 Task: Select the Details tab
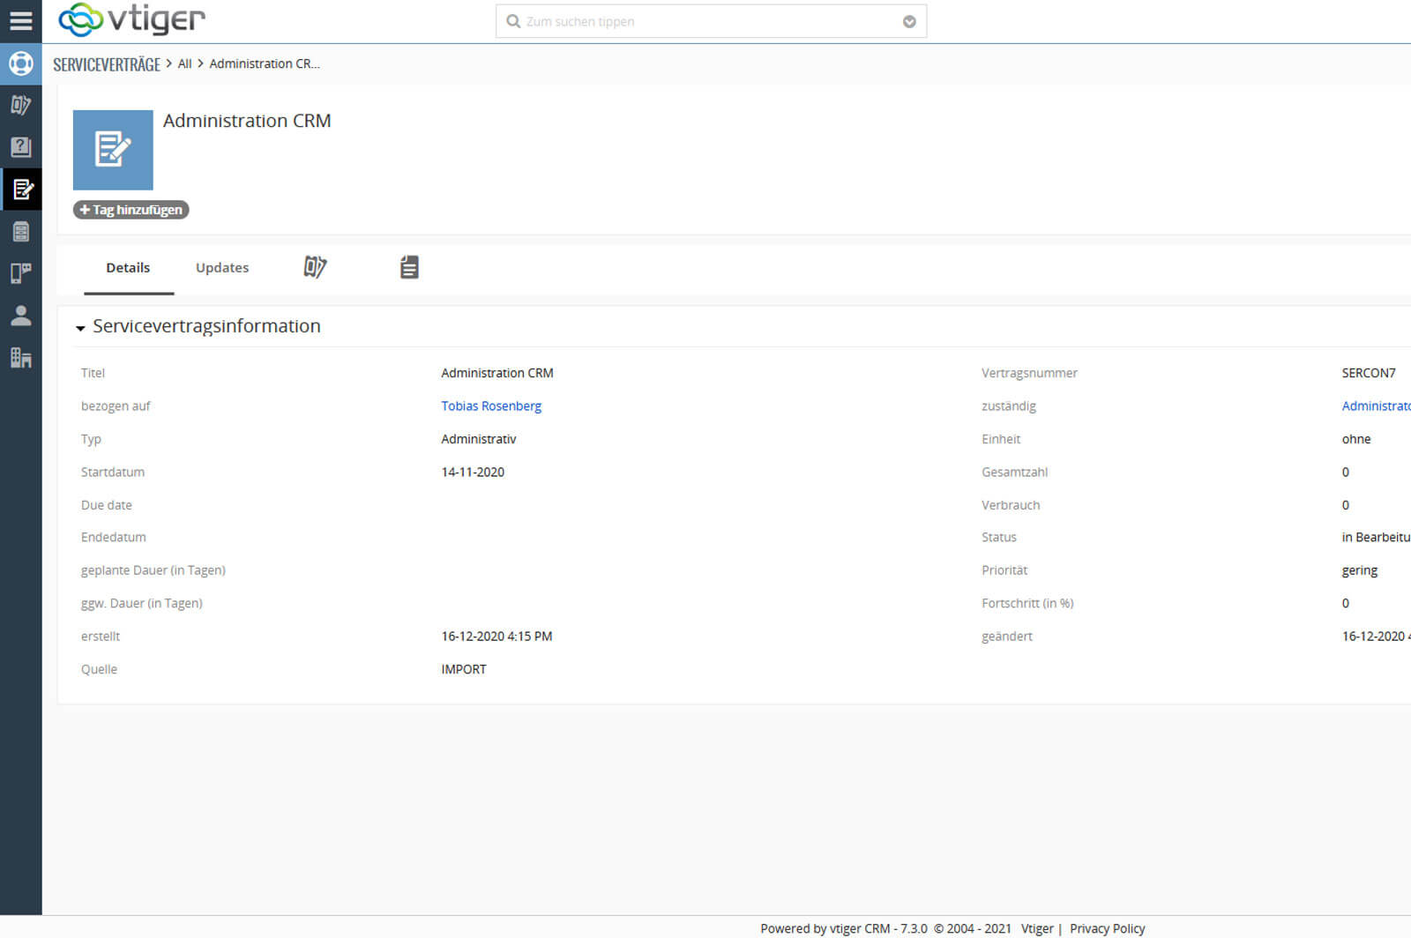(x=128, y=268)
